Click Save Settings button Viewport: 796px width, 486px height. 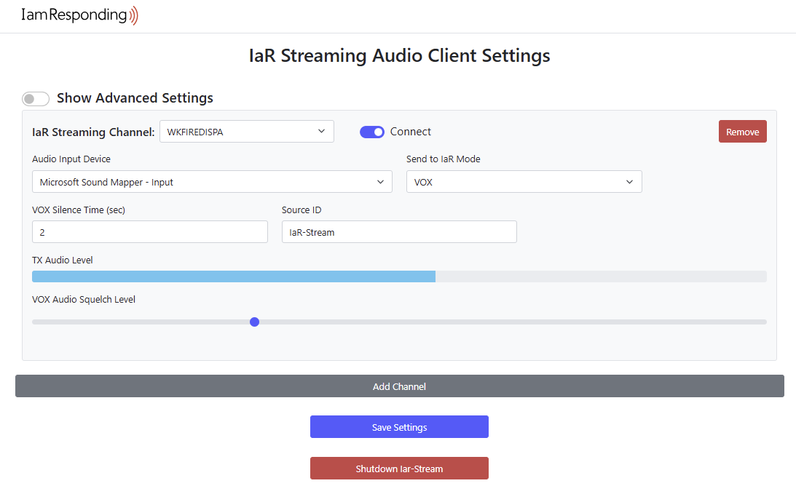click(x=400, y=426)
